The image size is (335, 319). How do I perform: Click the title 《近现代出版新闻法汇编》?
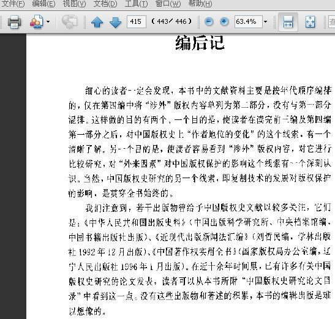(x=202, y=237)
